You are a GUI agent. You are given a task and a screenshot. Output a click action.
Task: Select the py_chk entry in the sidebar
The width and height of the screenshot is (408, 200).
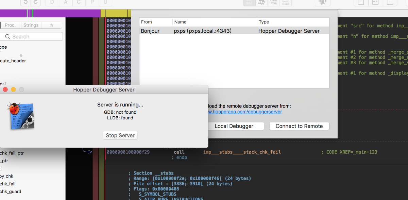click(7, 176)
